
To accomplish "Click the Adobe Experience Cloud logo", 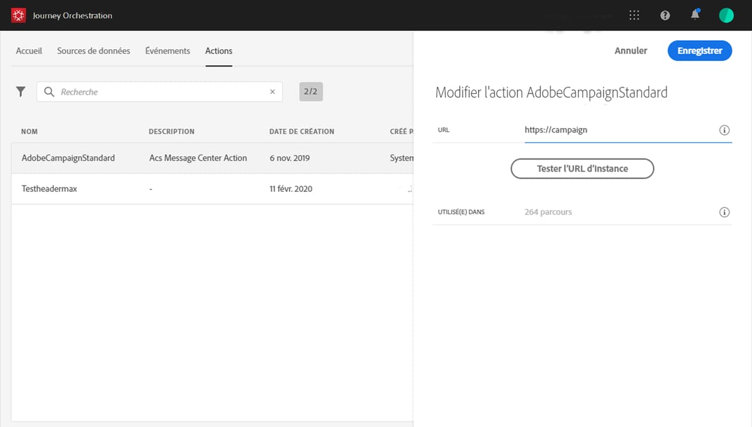I will point(18,14).
